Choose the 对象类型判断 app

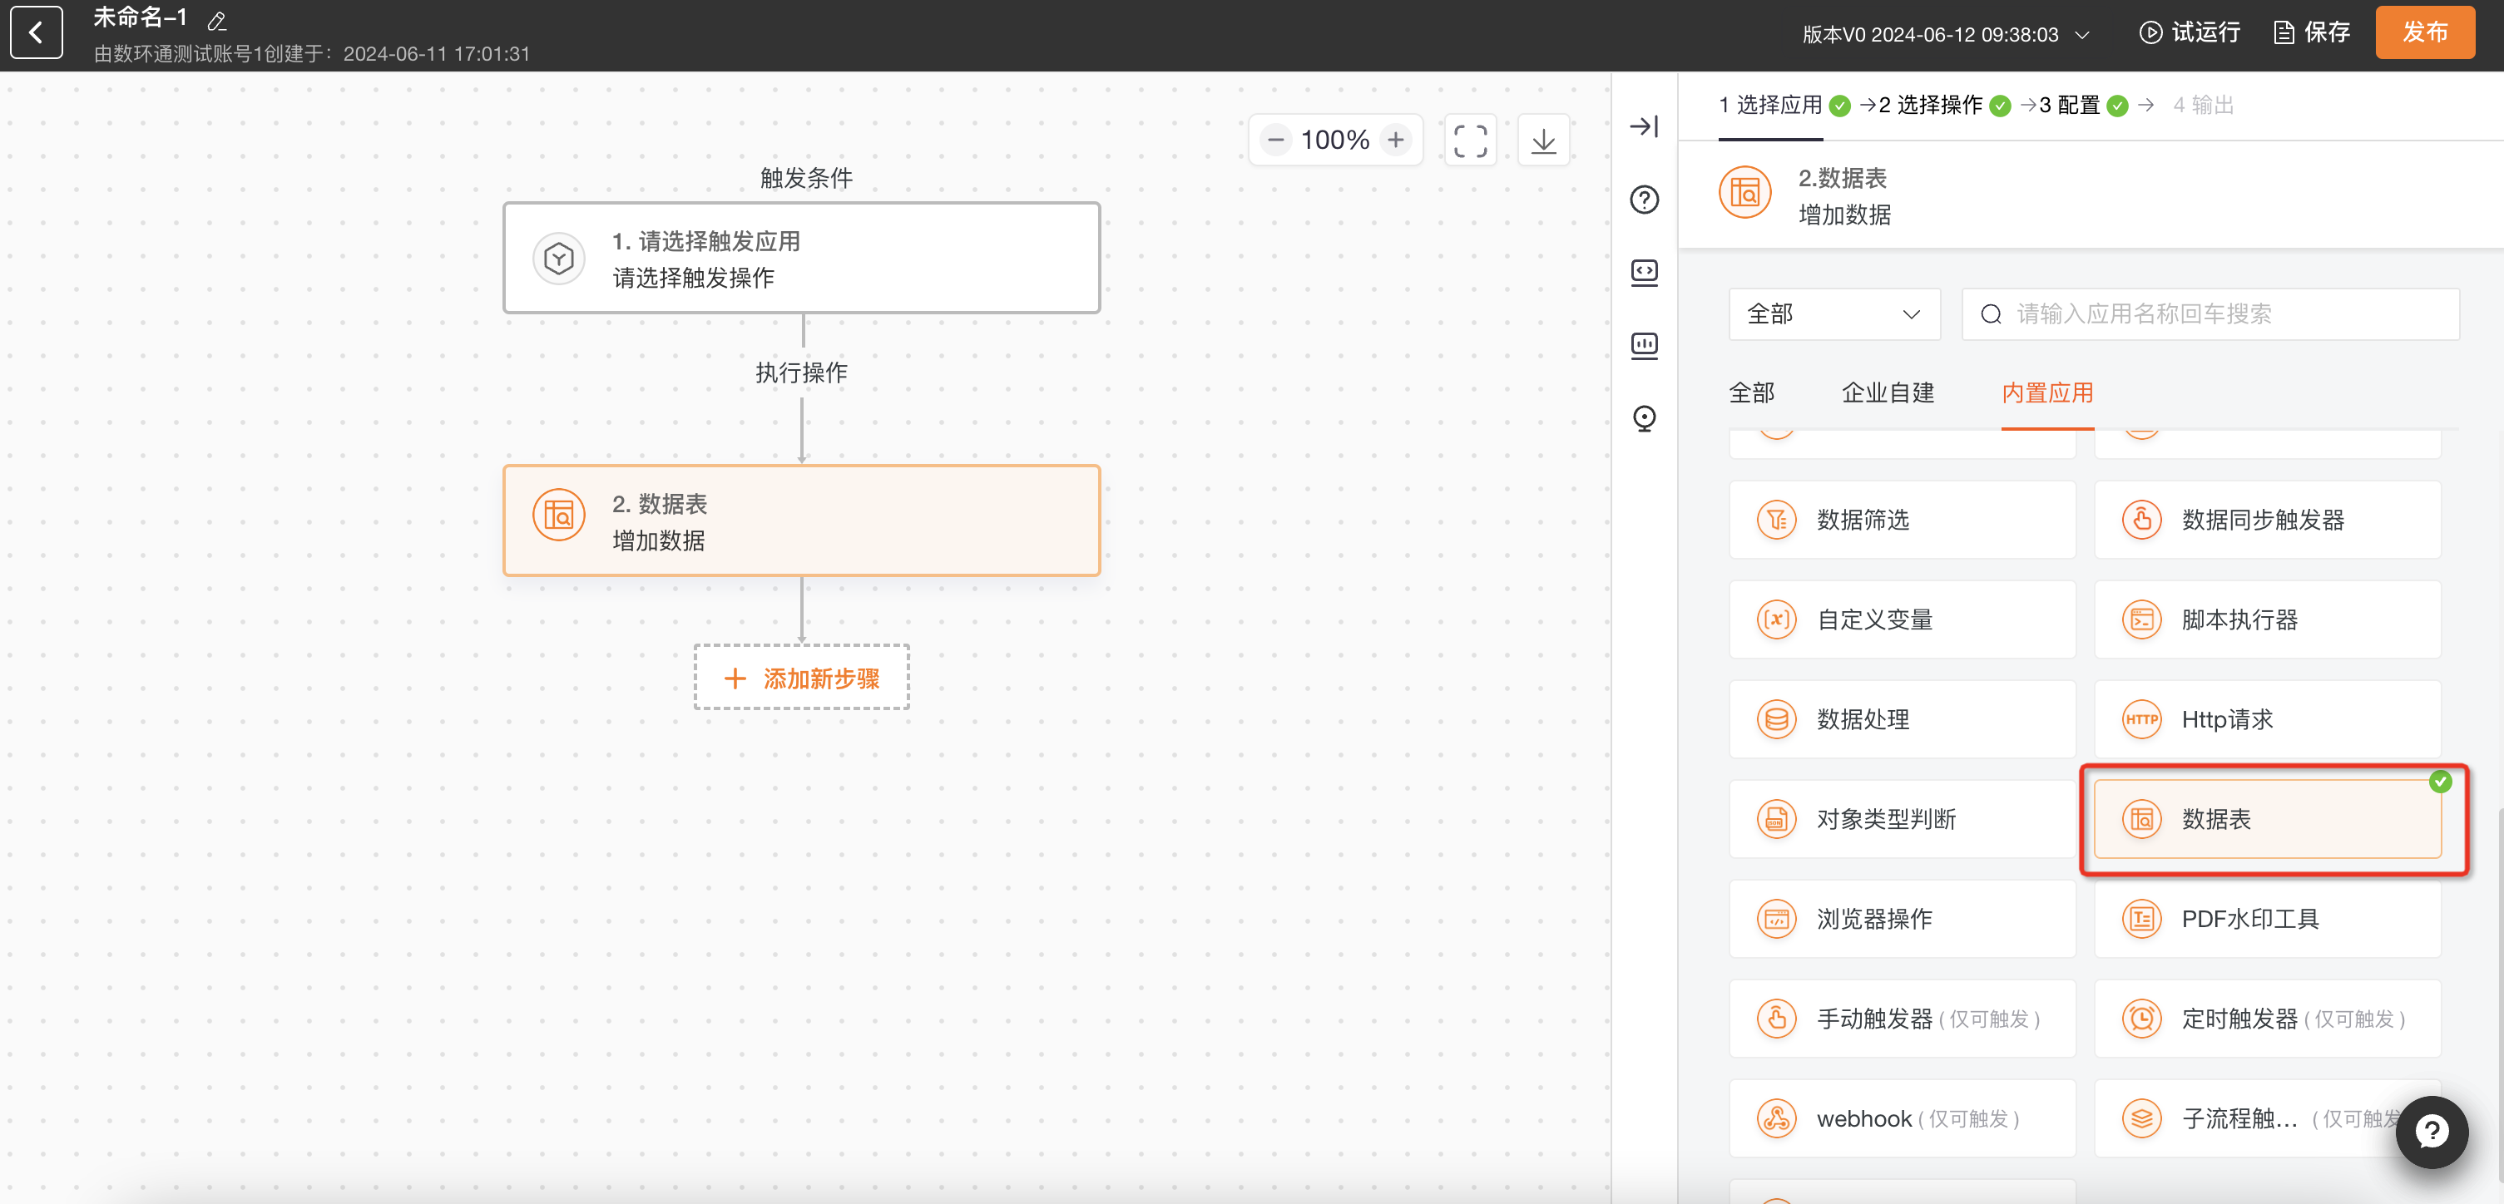tap(1903, 819)
